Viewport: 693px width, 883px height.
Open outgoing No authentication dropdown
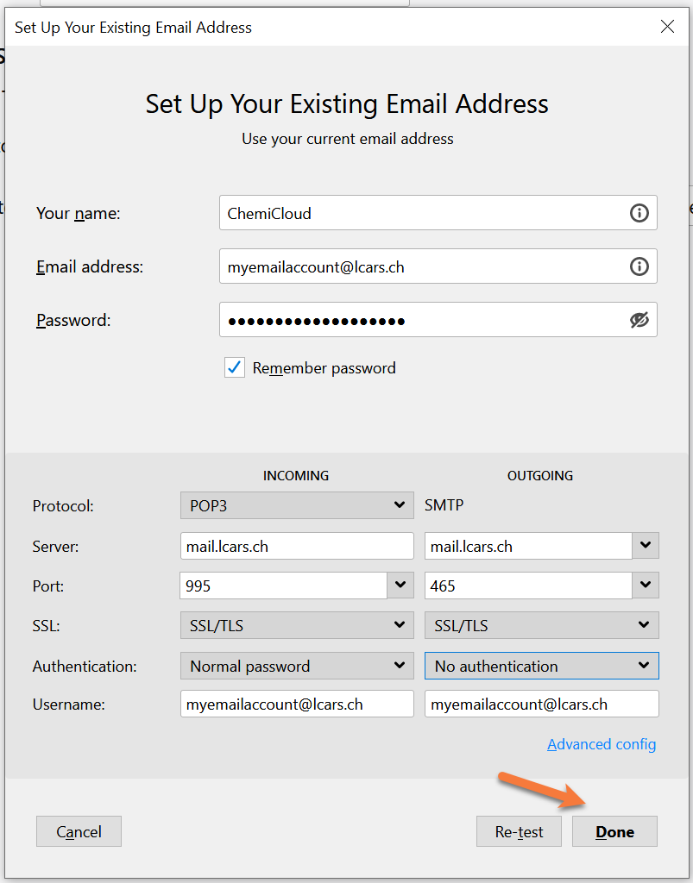pyautogui.click(x=541, y=666)
